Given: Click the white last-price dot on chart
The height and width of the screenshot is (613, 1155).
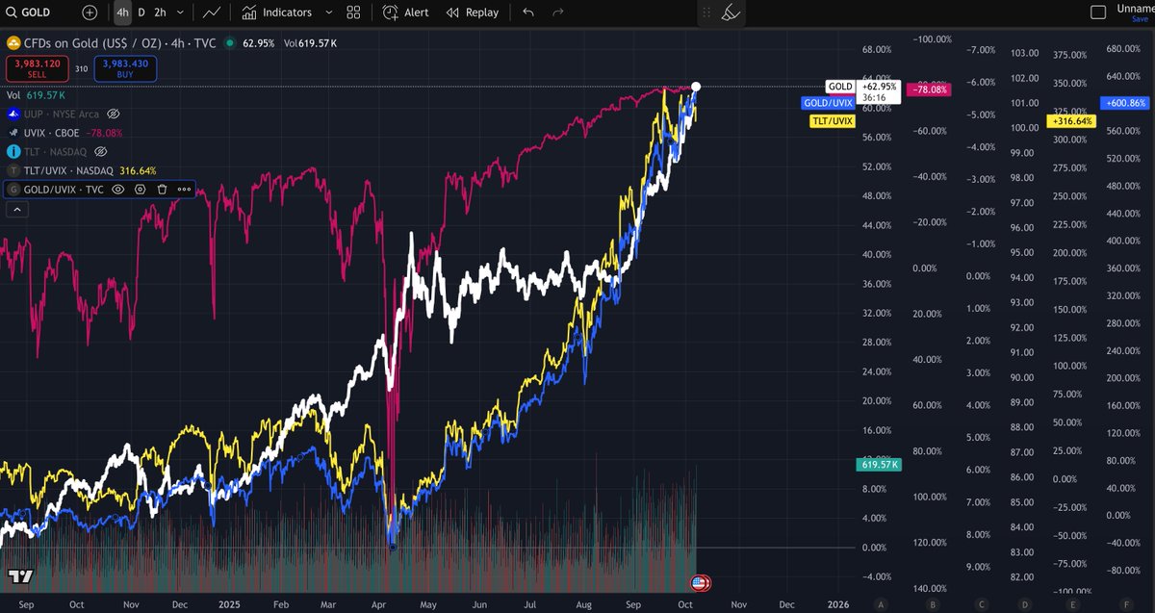Looking at the screenshot, I should coord(696,87).
